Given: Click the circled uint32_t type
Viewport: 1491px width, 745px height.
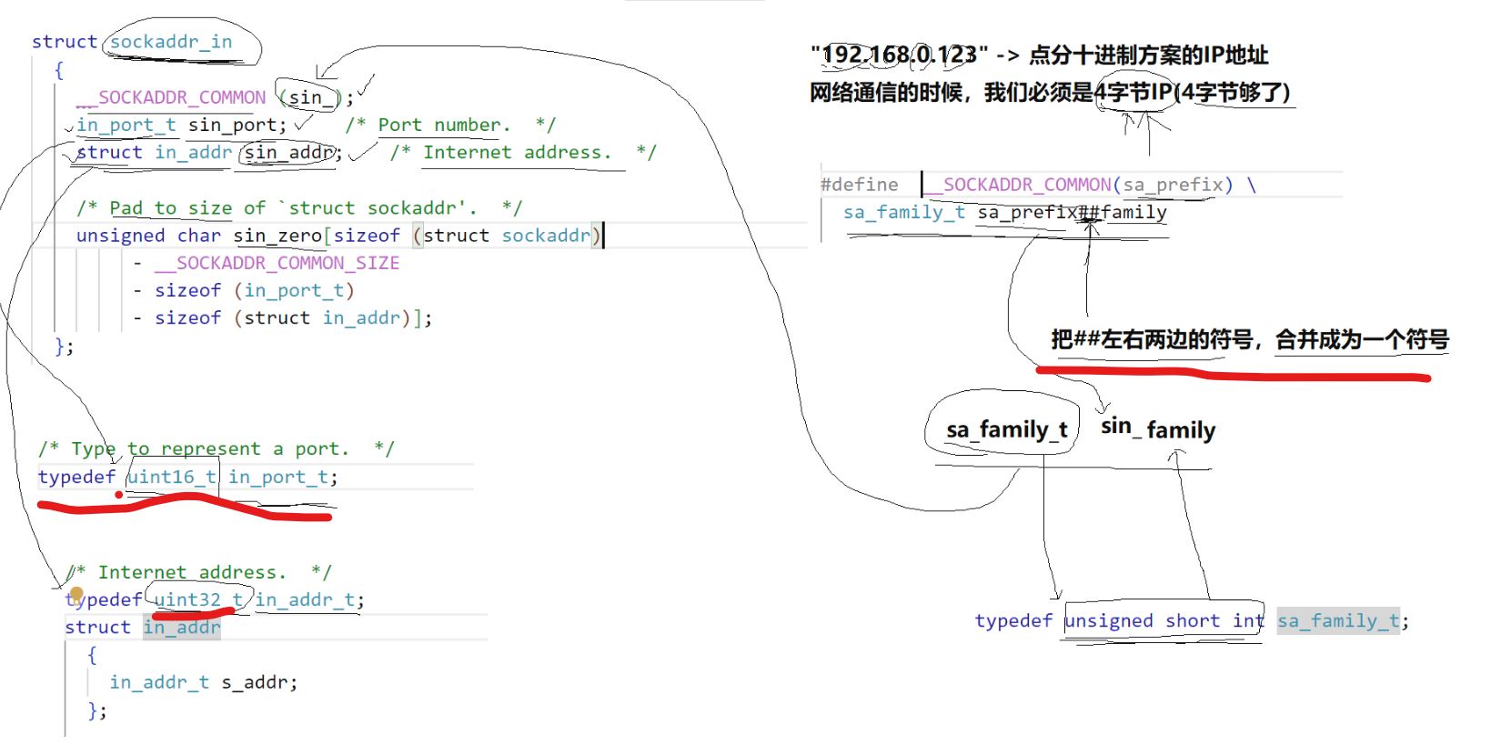Looking at the screenshot, I should [198, 599].
